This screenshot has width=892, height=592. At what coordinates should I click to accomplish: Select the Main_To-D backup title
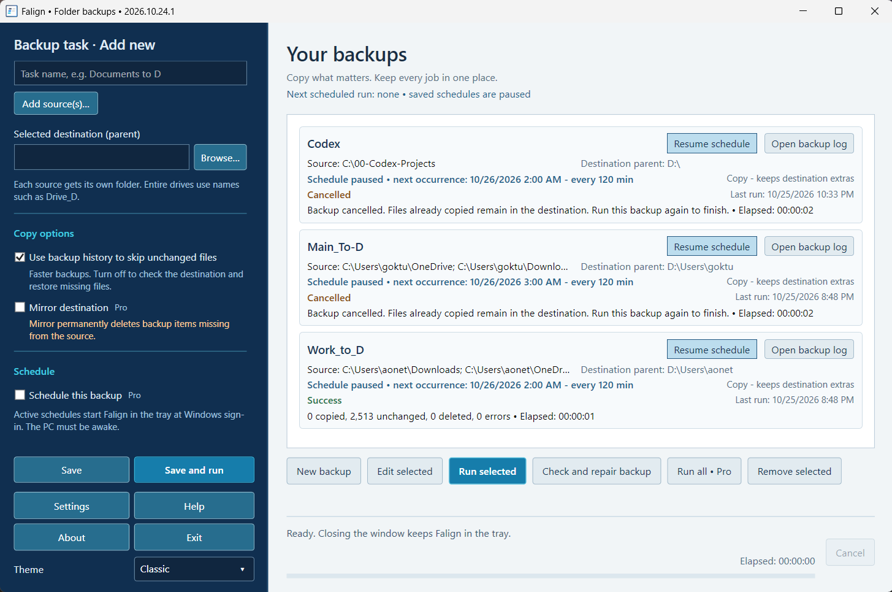pos(335,247)
